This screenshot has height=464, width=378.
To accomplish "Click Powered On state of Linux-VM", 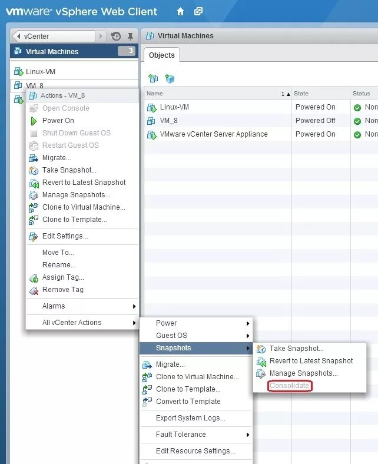I will pyautogui.click(x=315, y=107).
